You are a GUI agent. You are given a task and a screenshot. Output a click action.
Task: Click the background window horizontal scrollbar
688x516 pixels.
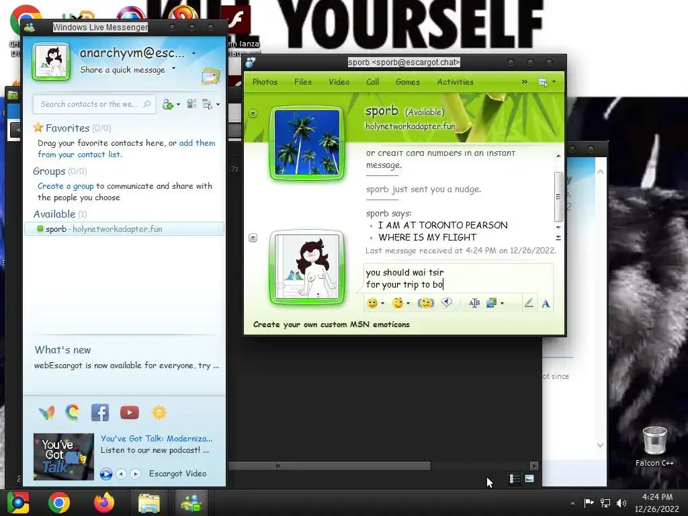tap(329, 466)
